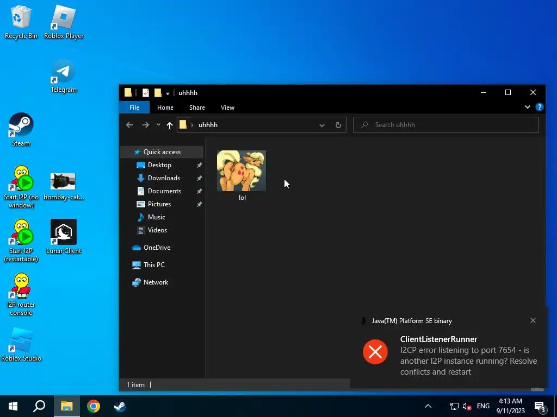557x417 pixels.
Task: Open taskbar Search magnifier
Action: point(39,406)
